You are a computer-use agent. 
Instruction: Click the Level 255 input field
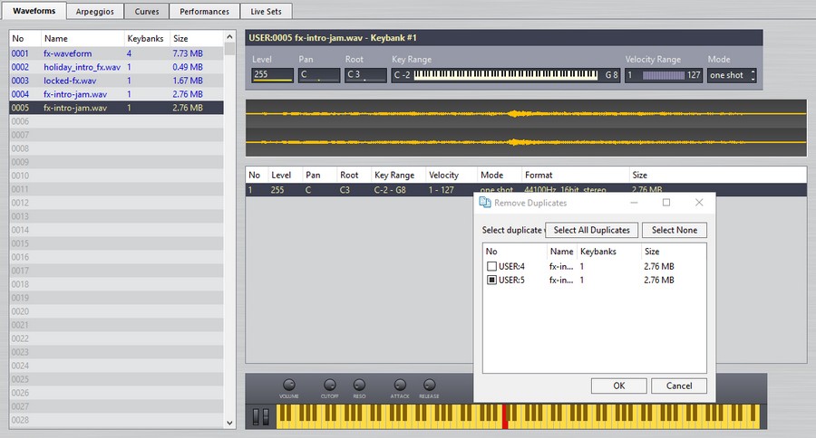272,75
